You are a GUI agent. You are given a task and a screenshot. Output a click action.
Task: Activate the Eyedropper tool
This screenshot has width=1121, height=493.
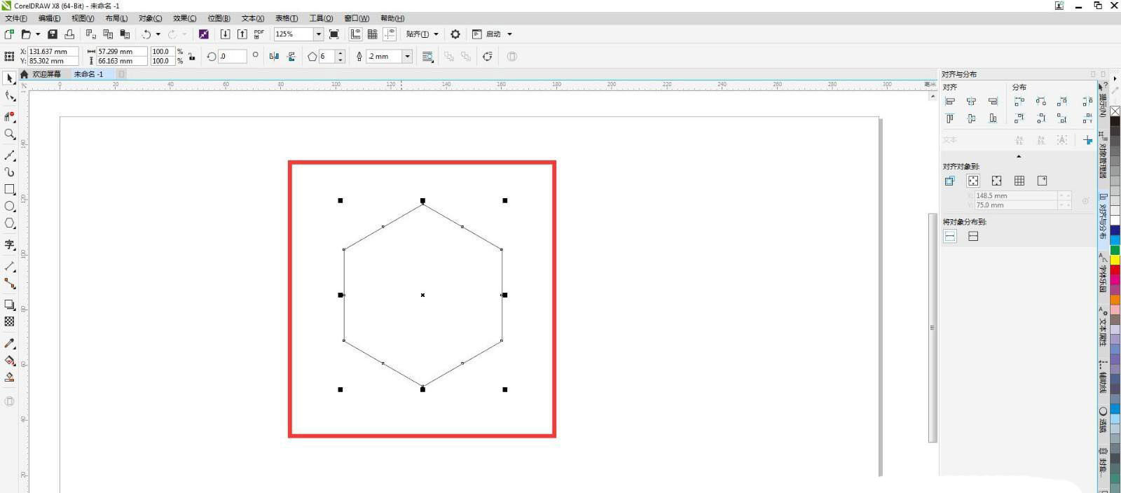(x=10, y=343)
